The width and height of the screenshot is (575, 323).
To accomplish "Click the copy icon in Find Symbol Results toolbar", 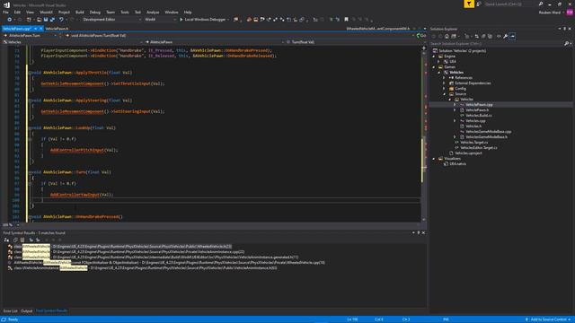I will (x=15, y=240).
